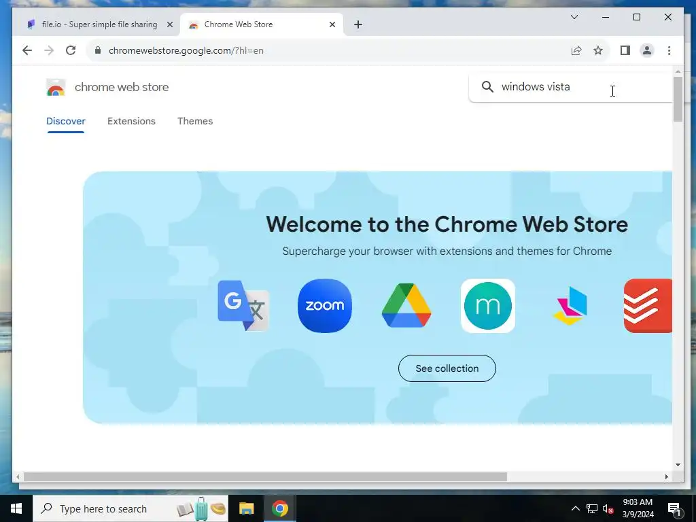The width and height of the screenshot is (696, 522).
Task: Open the notification center icon
Action: [675, 508]
